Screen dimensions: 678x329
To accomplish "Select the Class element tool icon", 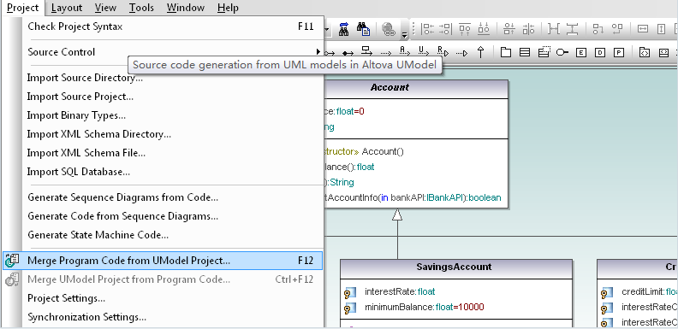I will tap(525, 52).
